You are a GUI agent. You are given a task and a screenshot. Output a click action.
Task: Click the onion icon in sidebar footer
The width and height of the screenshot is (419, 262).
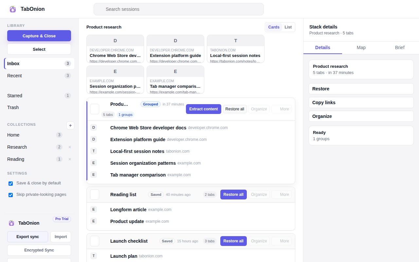[x=11, y=223]
